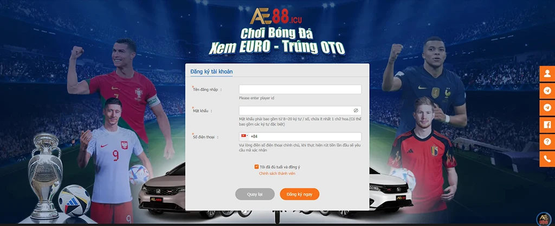
Task: Open the upper Telegram sidebar icon
Action: point(547,91)
